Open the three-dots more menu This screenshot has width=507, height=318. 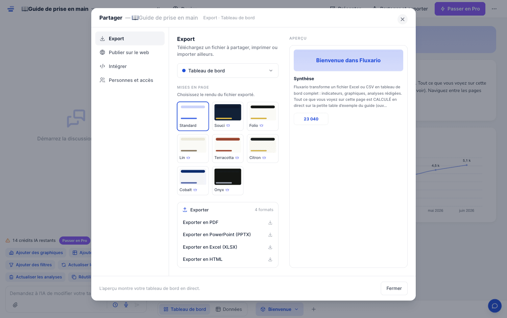pyautogui.click(x=494, y=9)
